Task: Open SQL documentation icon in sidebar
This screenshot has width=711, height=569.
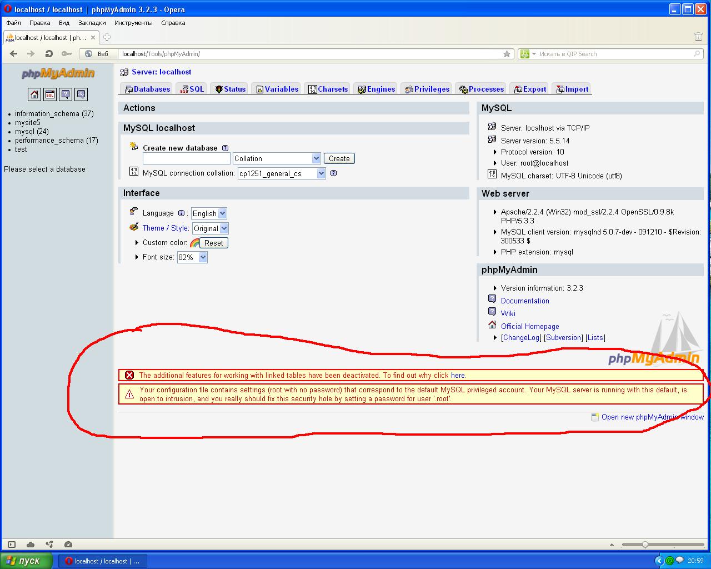Action: click(x=81, y=94)
